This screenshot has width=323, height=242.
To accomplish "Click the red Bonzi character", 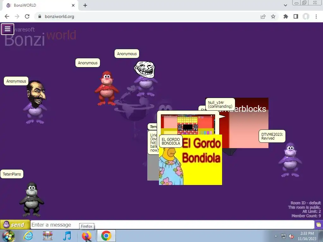I will click(107, 88).
